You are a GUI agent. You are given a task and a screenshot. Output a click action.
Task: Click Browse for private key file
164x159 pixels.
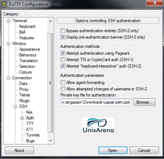click(144, 102)
